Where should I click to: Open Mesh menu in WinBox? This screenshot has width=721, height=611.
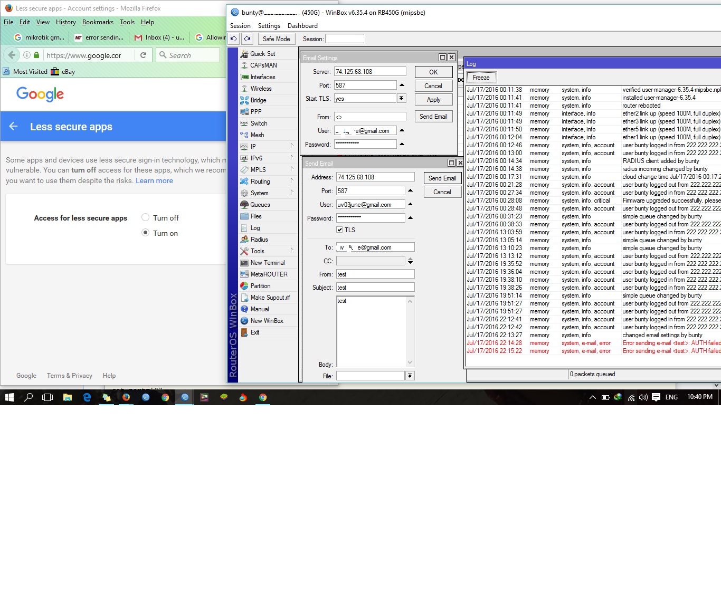(x=257, y=135)
